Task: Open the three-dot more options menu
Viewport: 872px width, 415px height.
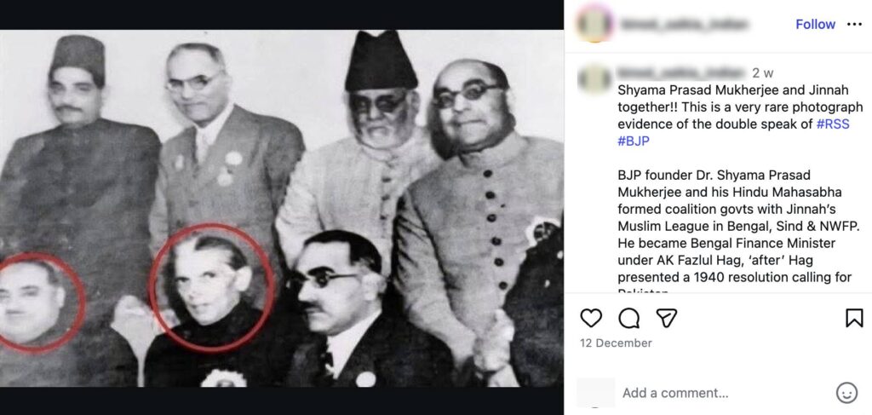Action: pyautogui.click(x=854, y=25)
